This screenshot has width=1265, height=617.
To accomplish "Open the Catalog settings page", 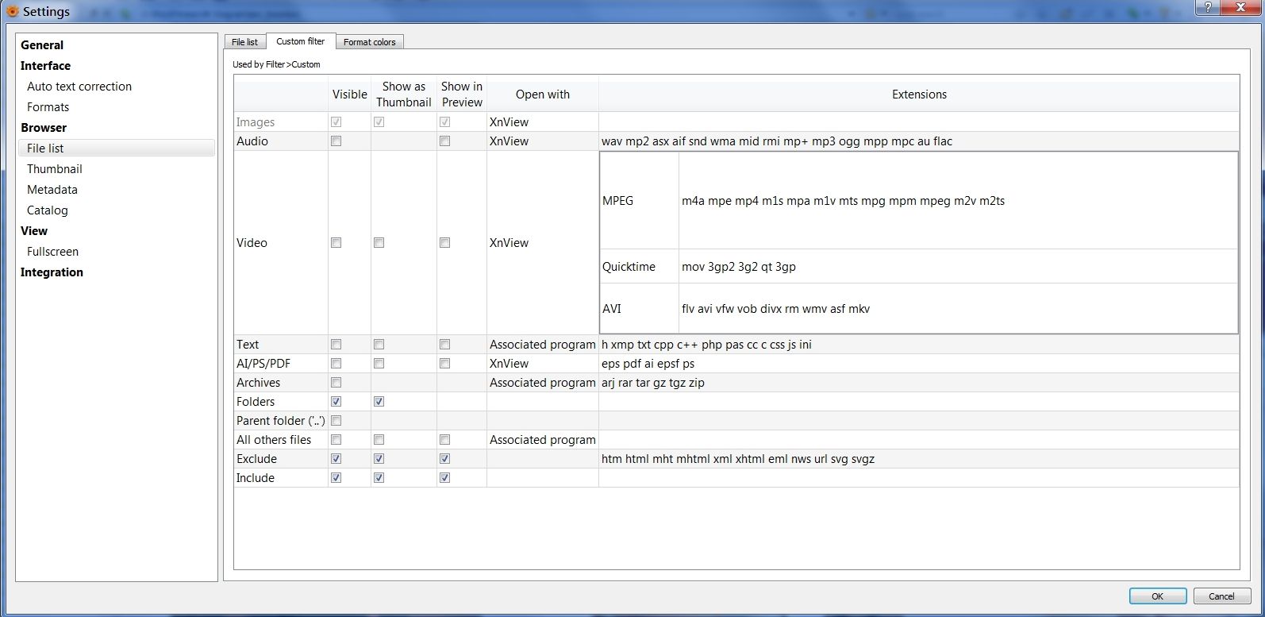I will click(48, 210).
